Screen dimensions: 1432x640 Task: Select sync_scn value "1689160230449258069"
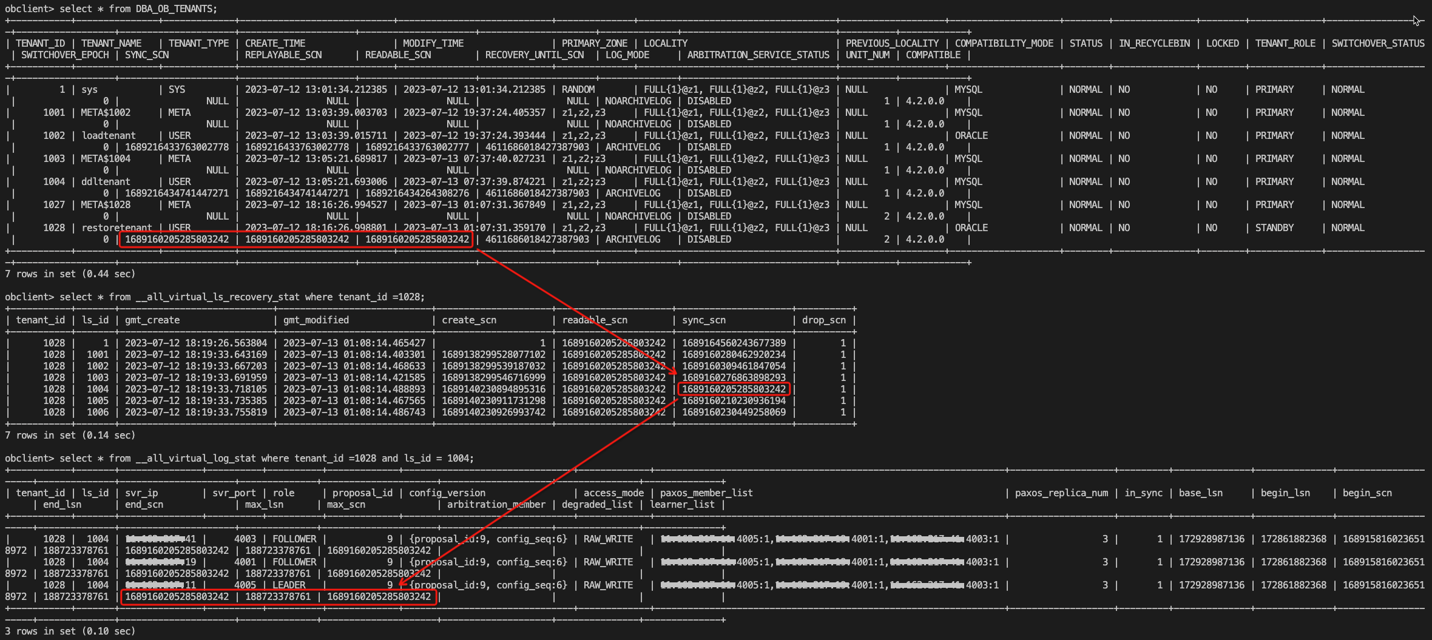(x=734, y=412)
